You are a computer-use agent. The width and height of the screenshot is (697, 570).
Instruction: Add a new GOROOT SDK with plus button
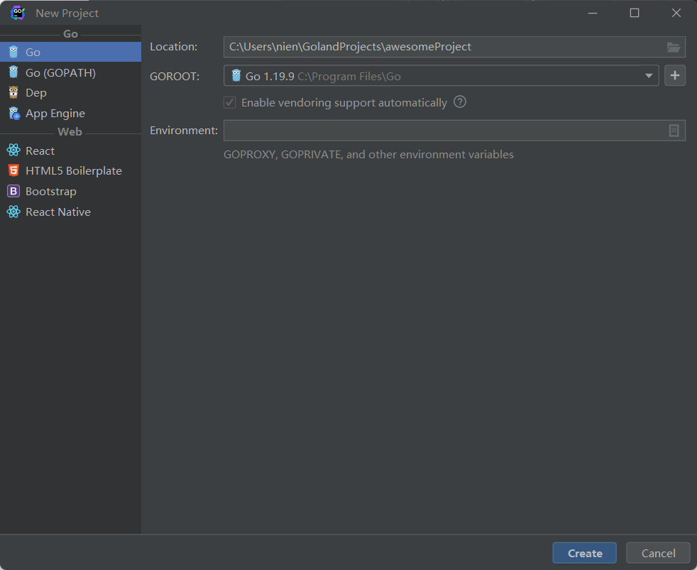(x=675, y=75)
